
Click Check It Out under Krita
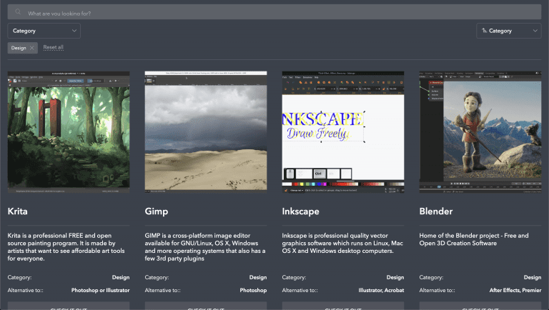point(69,306)
